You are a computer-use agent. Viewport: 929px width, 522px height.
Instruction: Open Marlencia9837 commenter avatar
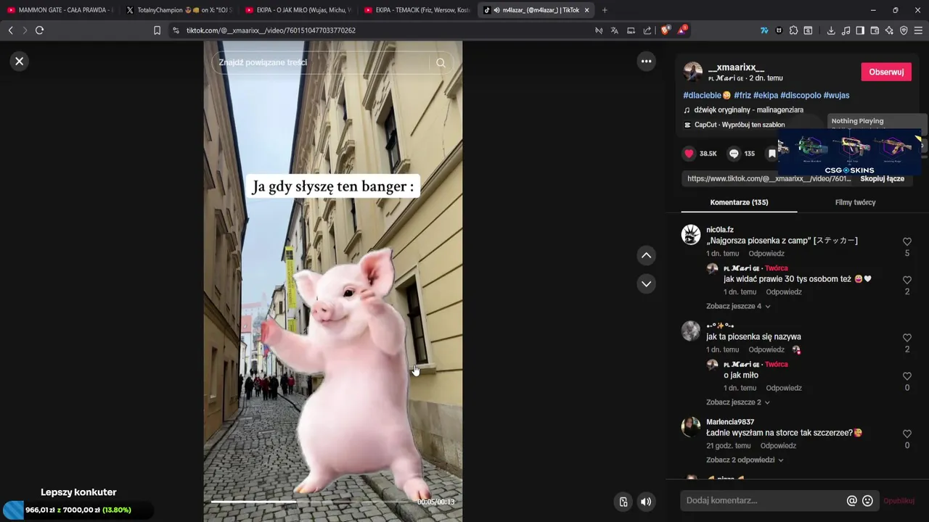[x=691, y=426]
